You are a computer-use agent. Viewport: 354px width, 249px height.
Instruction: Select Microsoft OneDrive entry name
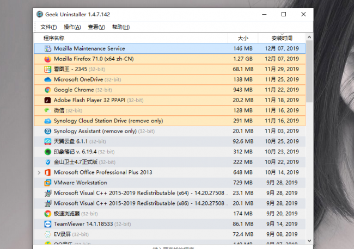pos(78,79)
